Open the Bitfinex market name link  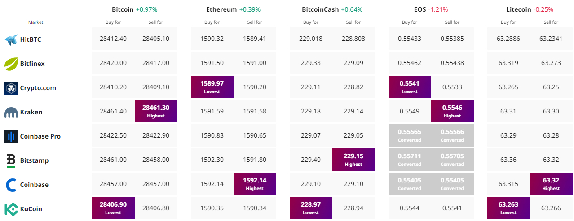point(32,64)
